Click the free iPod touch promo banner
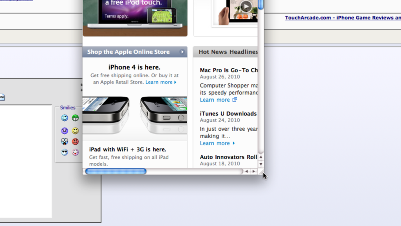The width and height of the screenshot is (401, 226). pos(135,18)
